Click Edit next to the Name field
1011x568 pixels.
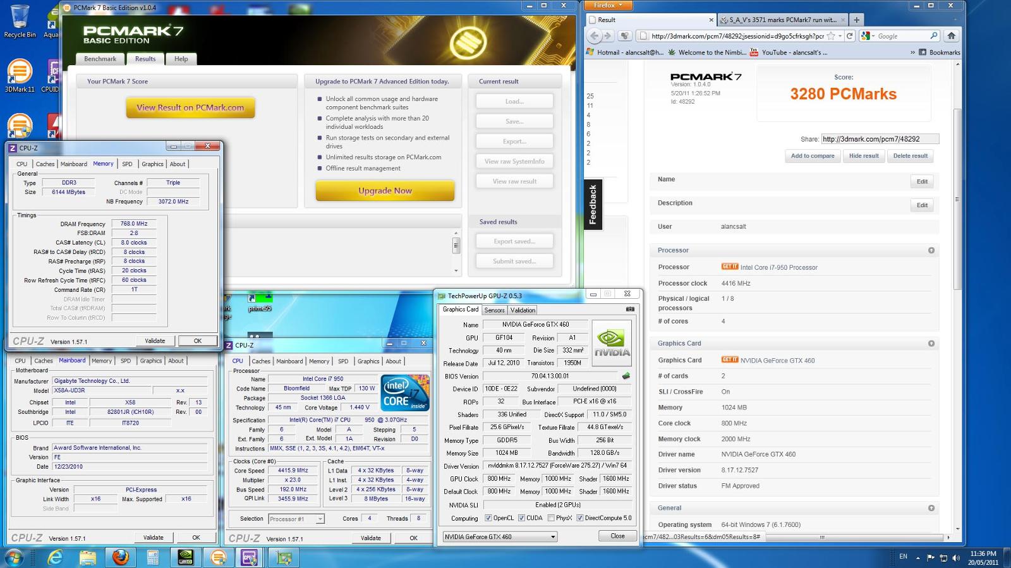coord(922,182)
